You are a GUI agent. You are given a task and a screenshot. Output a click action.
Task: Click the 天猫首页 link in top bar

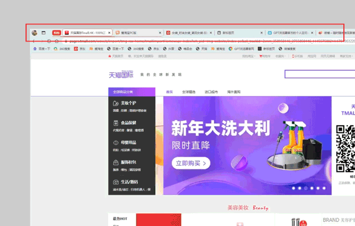tap(116, 56)
